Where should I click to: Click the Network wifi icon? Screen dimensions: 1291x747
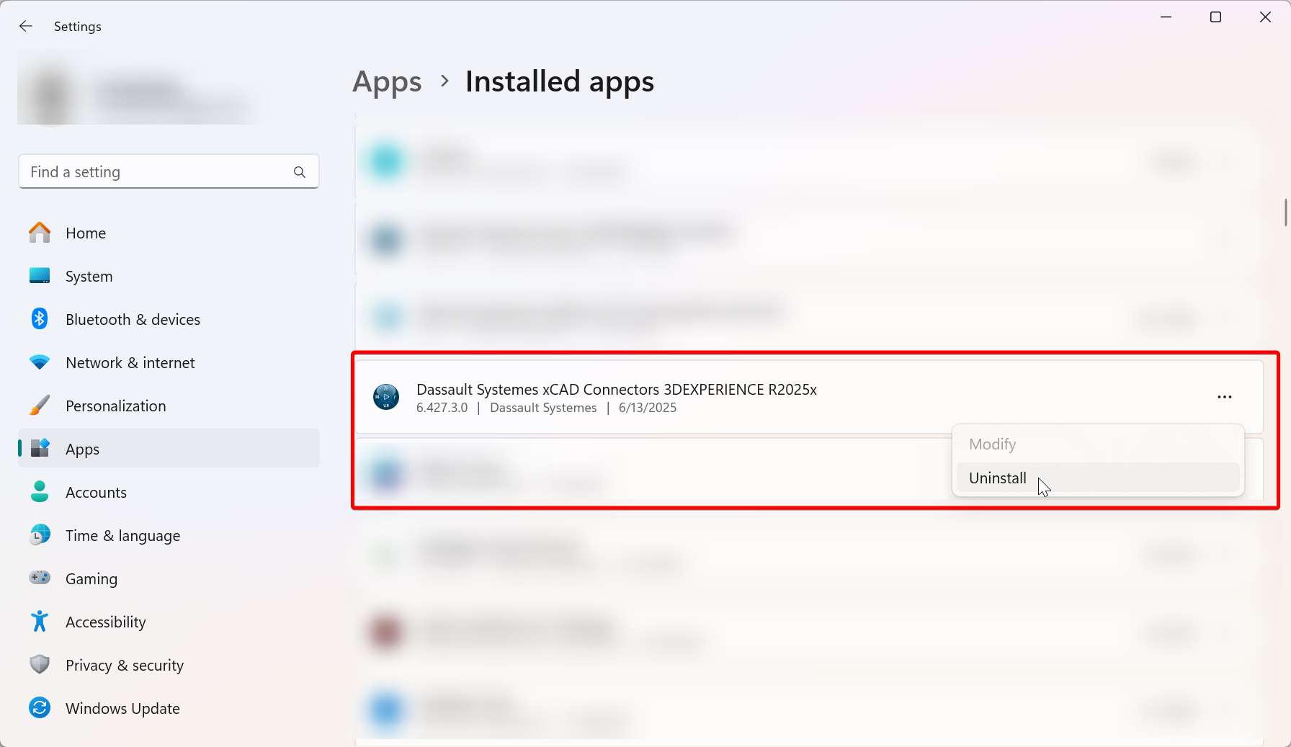tap(40, 362)
